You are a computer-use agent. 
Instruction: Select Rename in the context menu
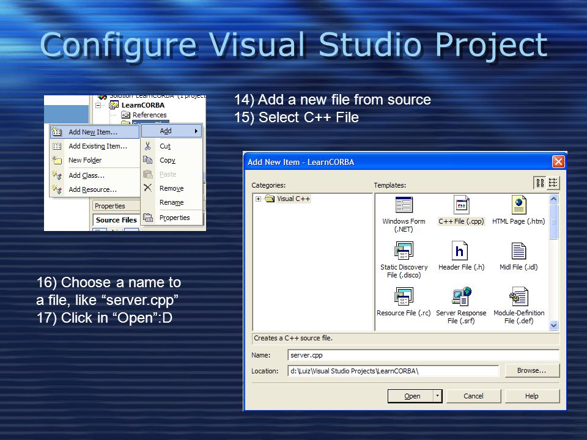coord(172,202)
